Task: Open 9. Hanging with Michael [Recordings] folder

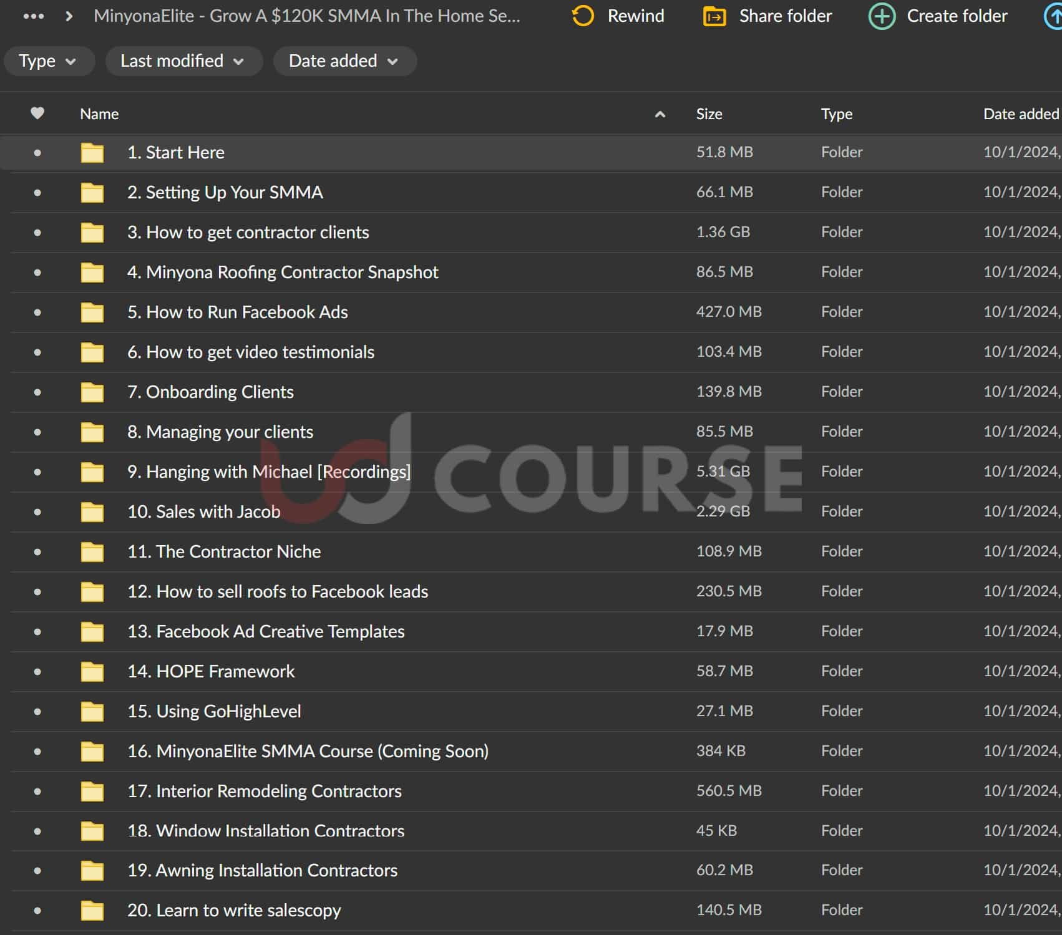Action: [x=268, y=472]
